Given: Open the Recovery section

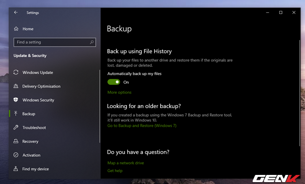Looking at the screenshot, I should [x=30, y=141].
